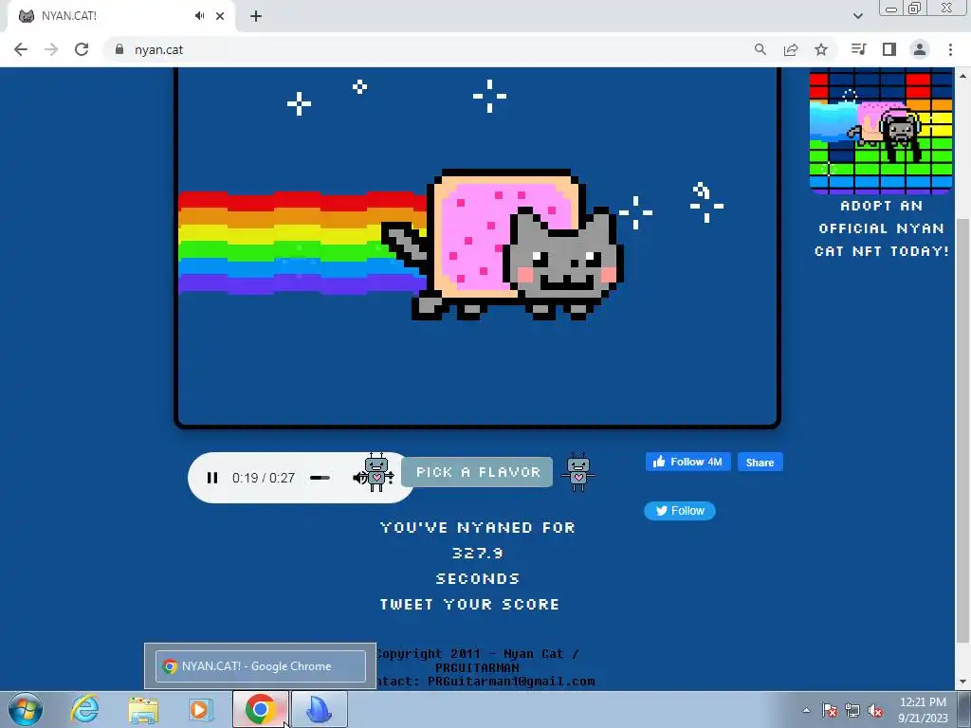Open the Windows Start menu

point(25,709)
